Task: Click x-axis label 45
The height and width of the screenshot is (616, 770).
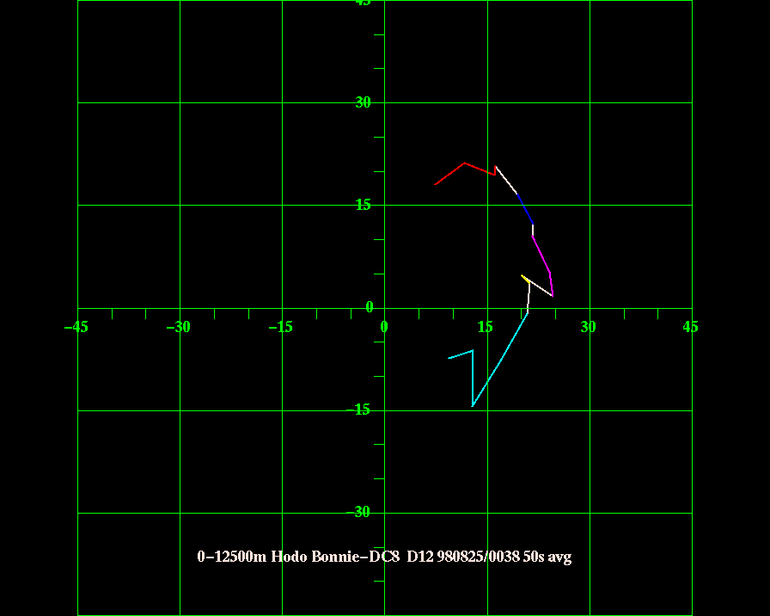Action: click(x=690, y=327)
